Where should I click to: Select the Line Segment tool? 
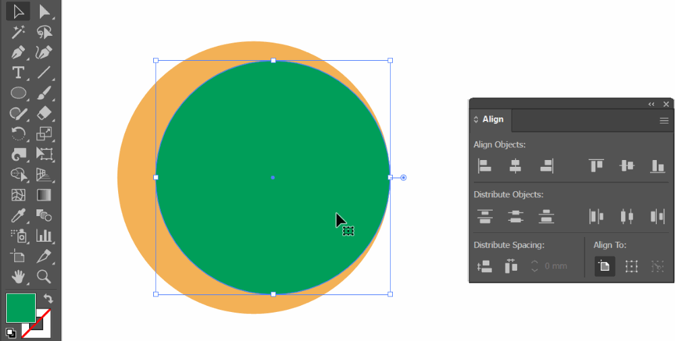click(x=45, y=72)
